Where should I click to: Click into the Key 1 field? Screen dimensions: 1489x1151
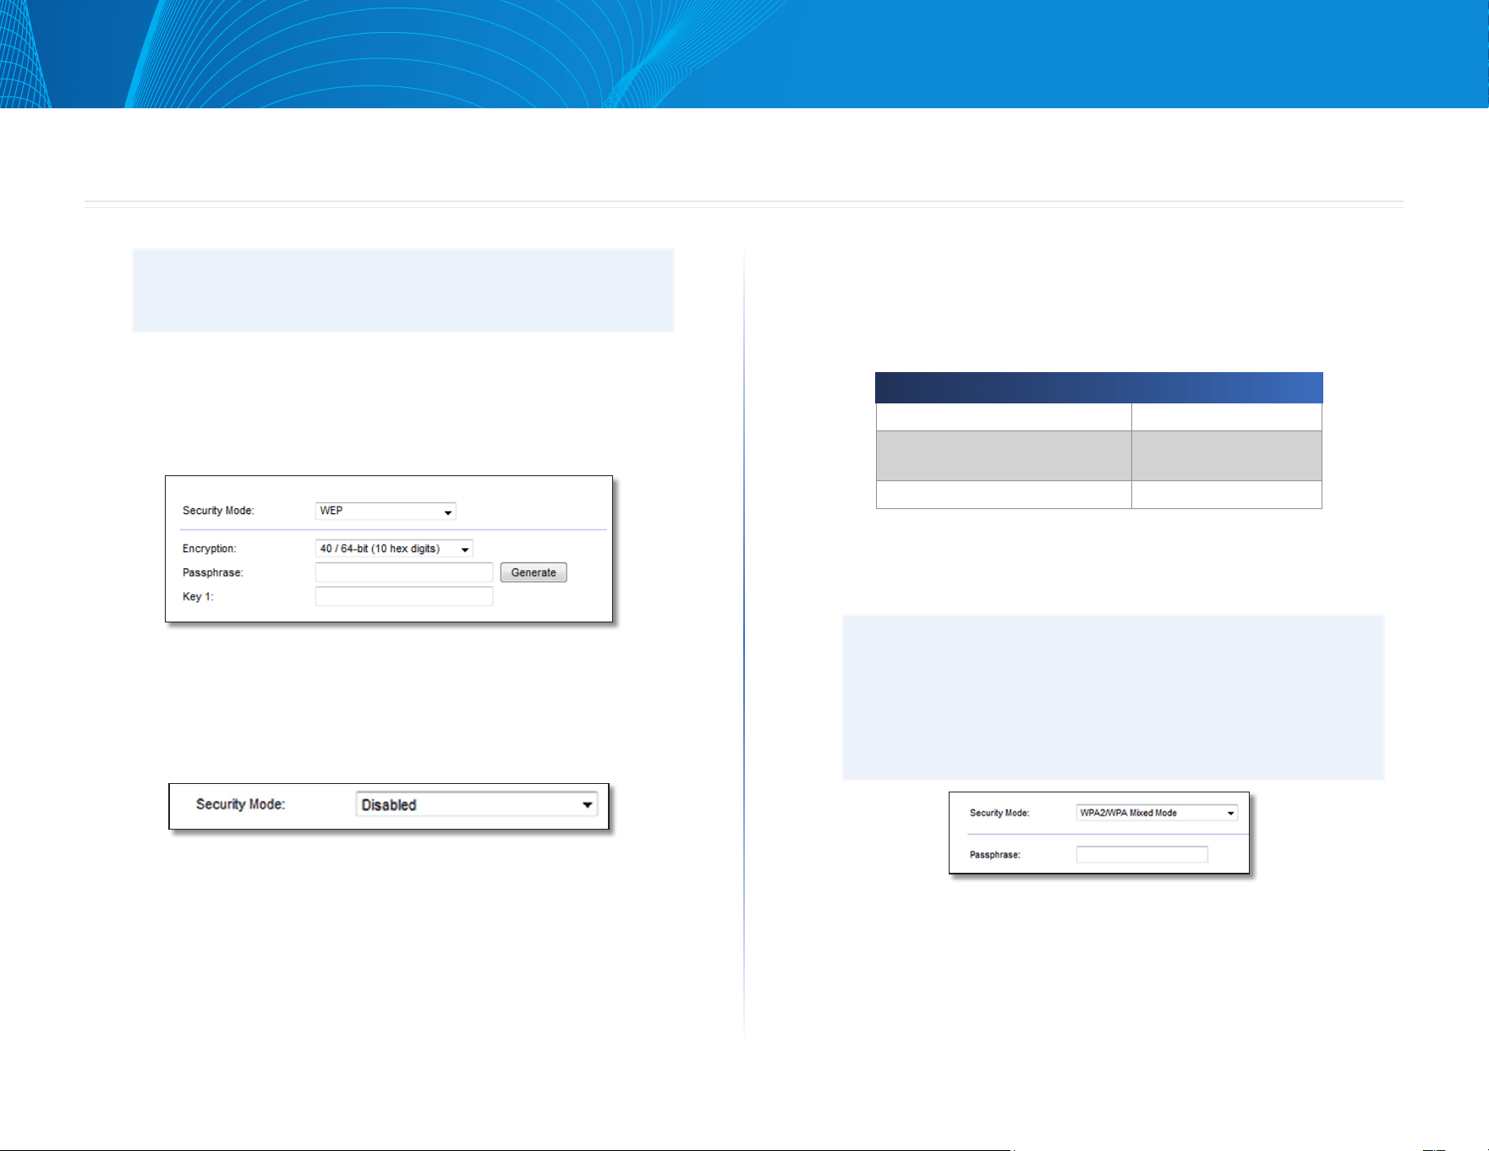pyautogui.click(x=404, y=596)
